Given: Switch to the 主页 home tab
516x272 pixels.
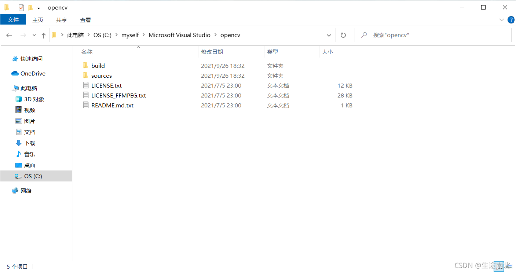Looking at the screenshot, I should (38, 20).
